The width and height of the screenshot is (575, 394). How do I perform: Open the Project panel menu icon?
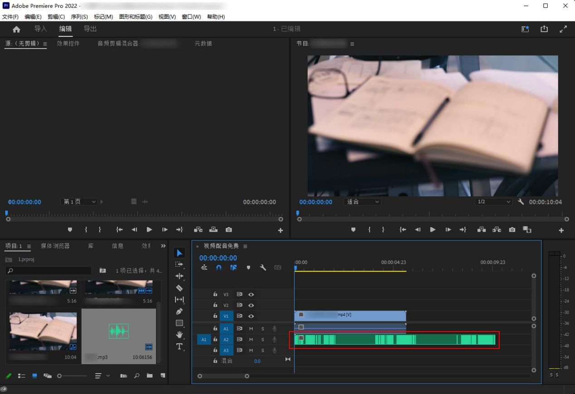29,246
